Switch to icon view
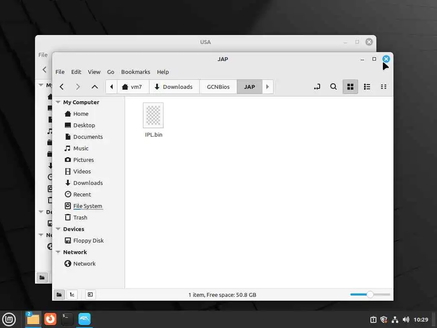437x328 pixels. tap(350, 87)
